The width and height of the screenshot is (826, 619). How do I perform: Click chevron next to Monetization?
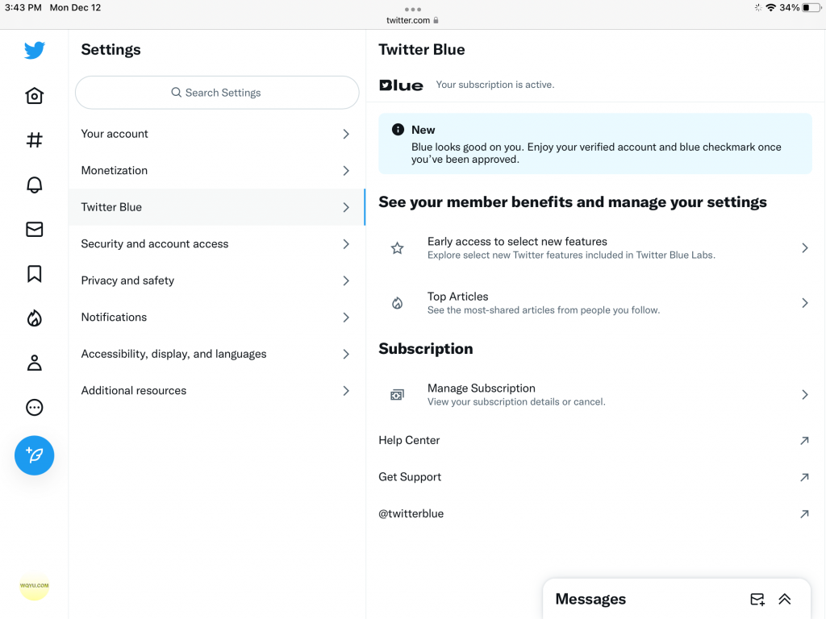pyautogui.click(x=346, y=171)
